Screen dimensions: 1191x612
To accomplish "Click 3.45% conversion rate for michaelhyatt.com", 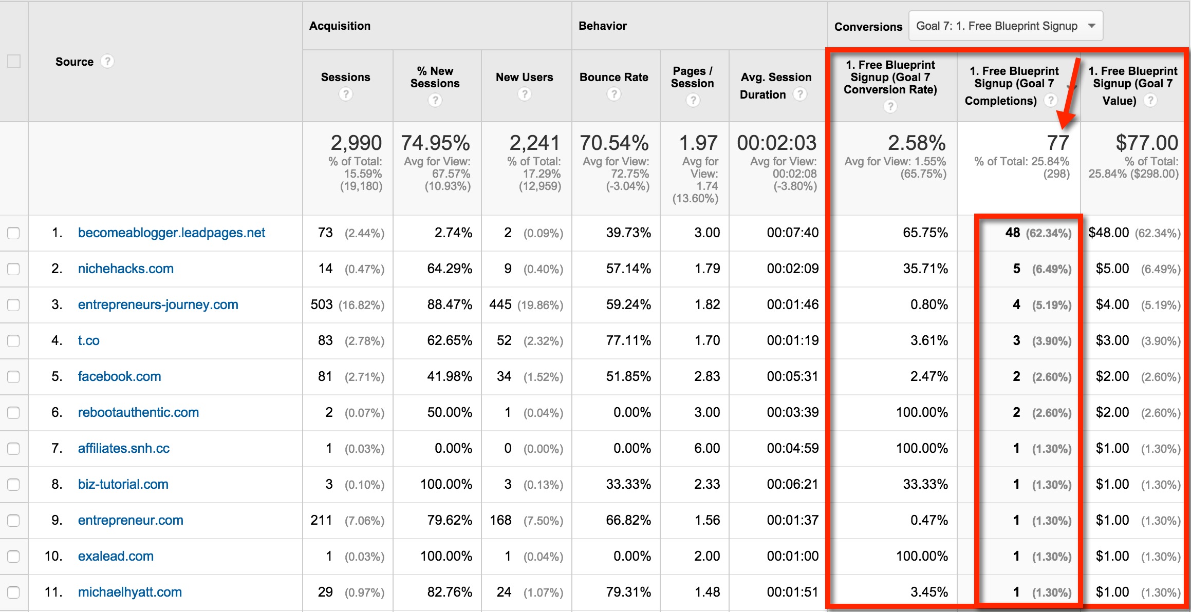I will point(929,592).
